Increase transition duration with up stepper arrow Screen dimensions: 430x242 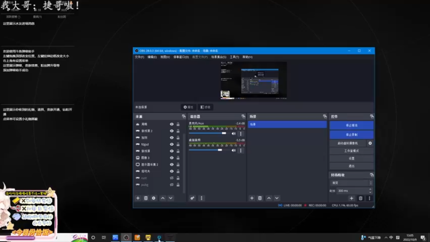370,189
